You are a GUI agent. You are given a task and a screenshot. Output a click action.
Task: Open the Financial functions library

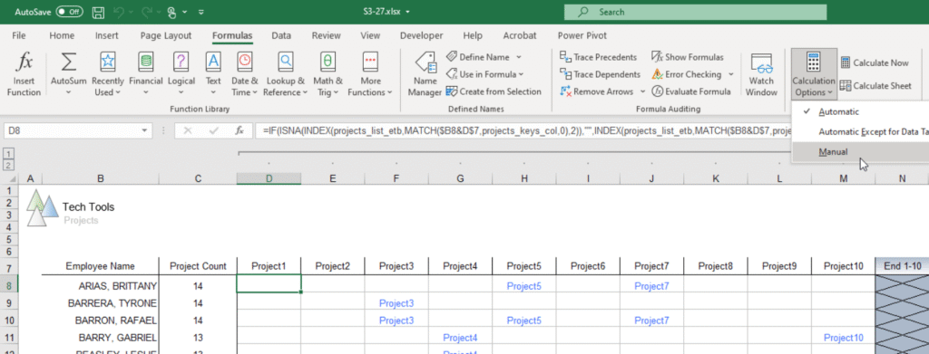(145, 74)
